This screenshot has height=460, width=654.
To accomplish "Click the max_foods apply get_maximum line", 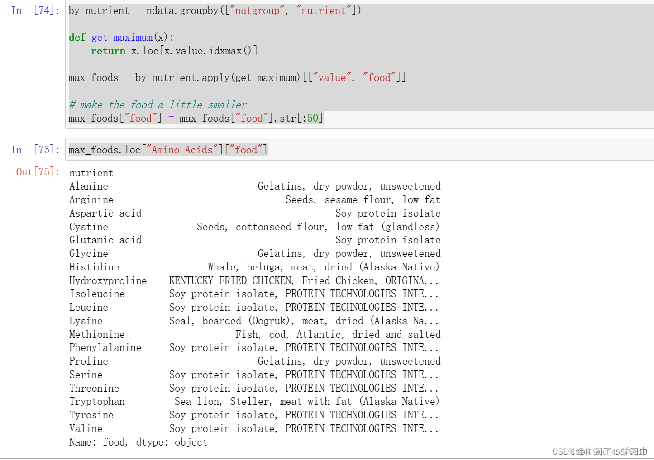I will tap(237, 78).
